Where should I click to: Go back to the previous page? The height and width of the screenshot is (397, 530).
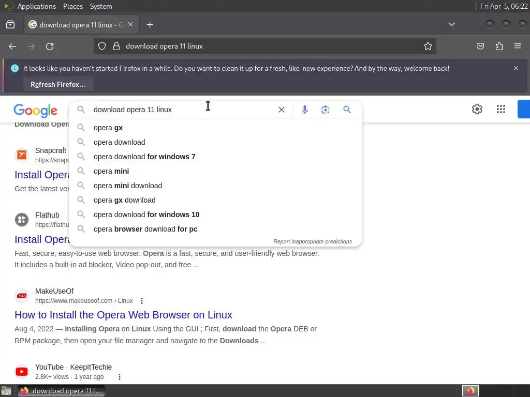pyautogui.click(x=12, y=46)
